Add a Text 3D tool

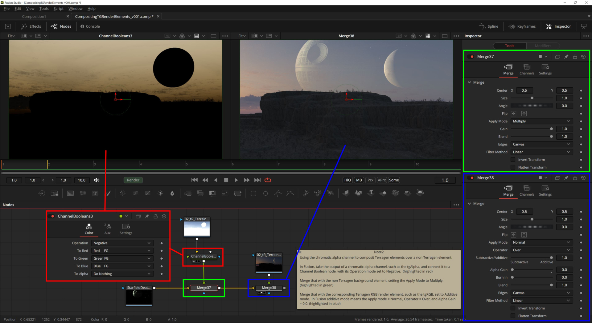pyautogui.click(x=371, y=193)
